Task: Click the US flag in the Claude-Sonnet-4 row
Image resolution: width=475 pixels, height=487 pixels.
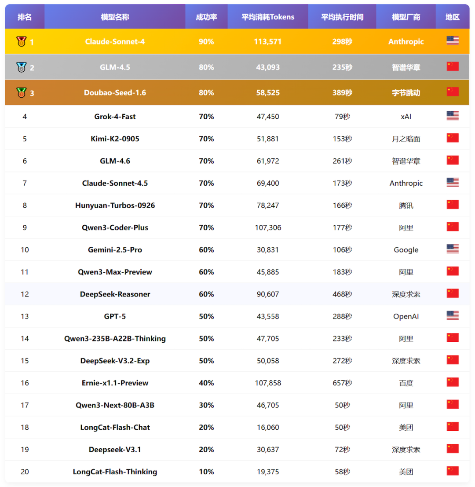Action: pyautogui.click(x=452, y=40)
